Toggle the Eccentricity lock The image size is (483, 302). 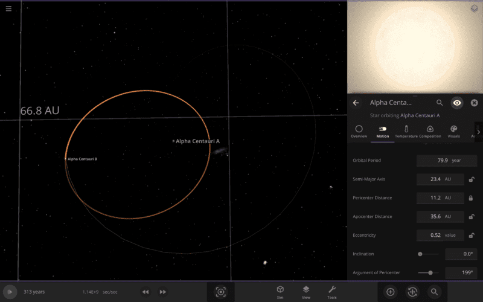point(471,235)
